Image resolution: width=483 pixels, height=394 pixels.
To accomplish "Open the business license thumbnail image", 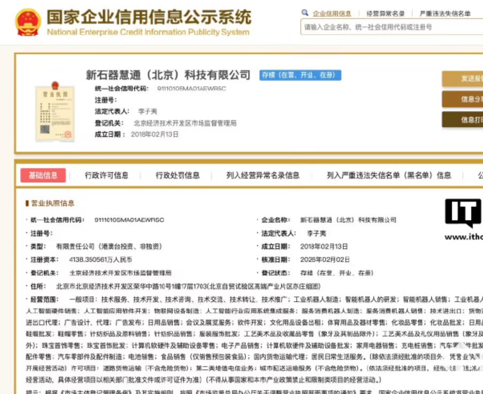I will click(53, 112).
